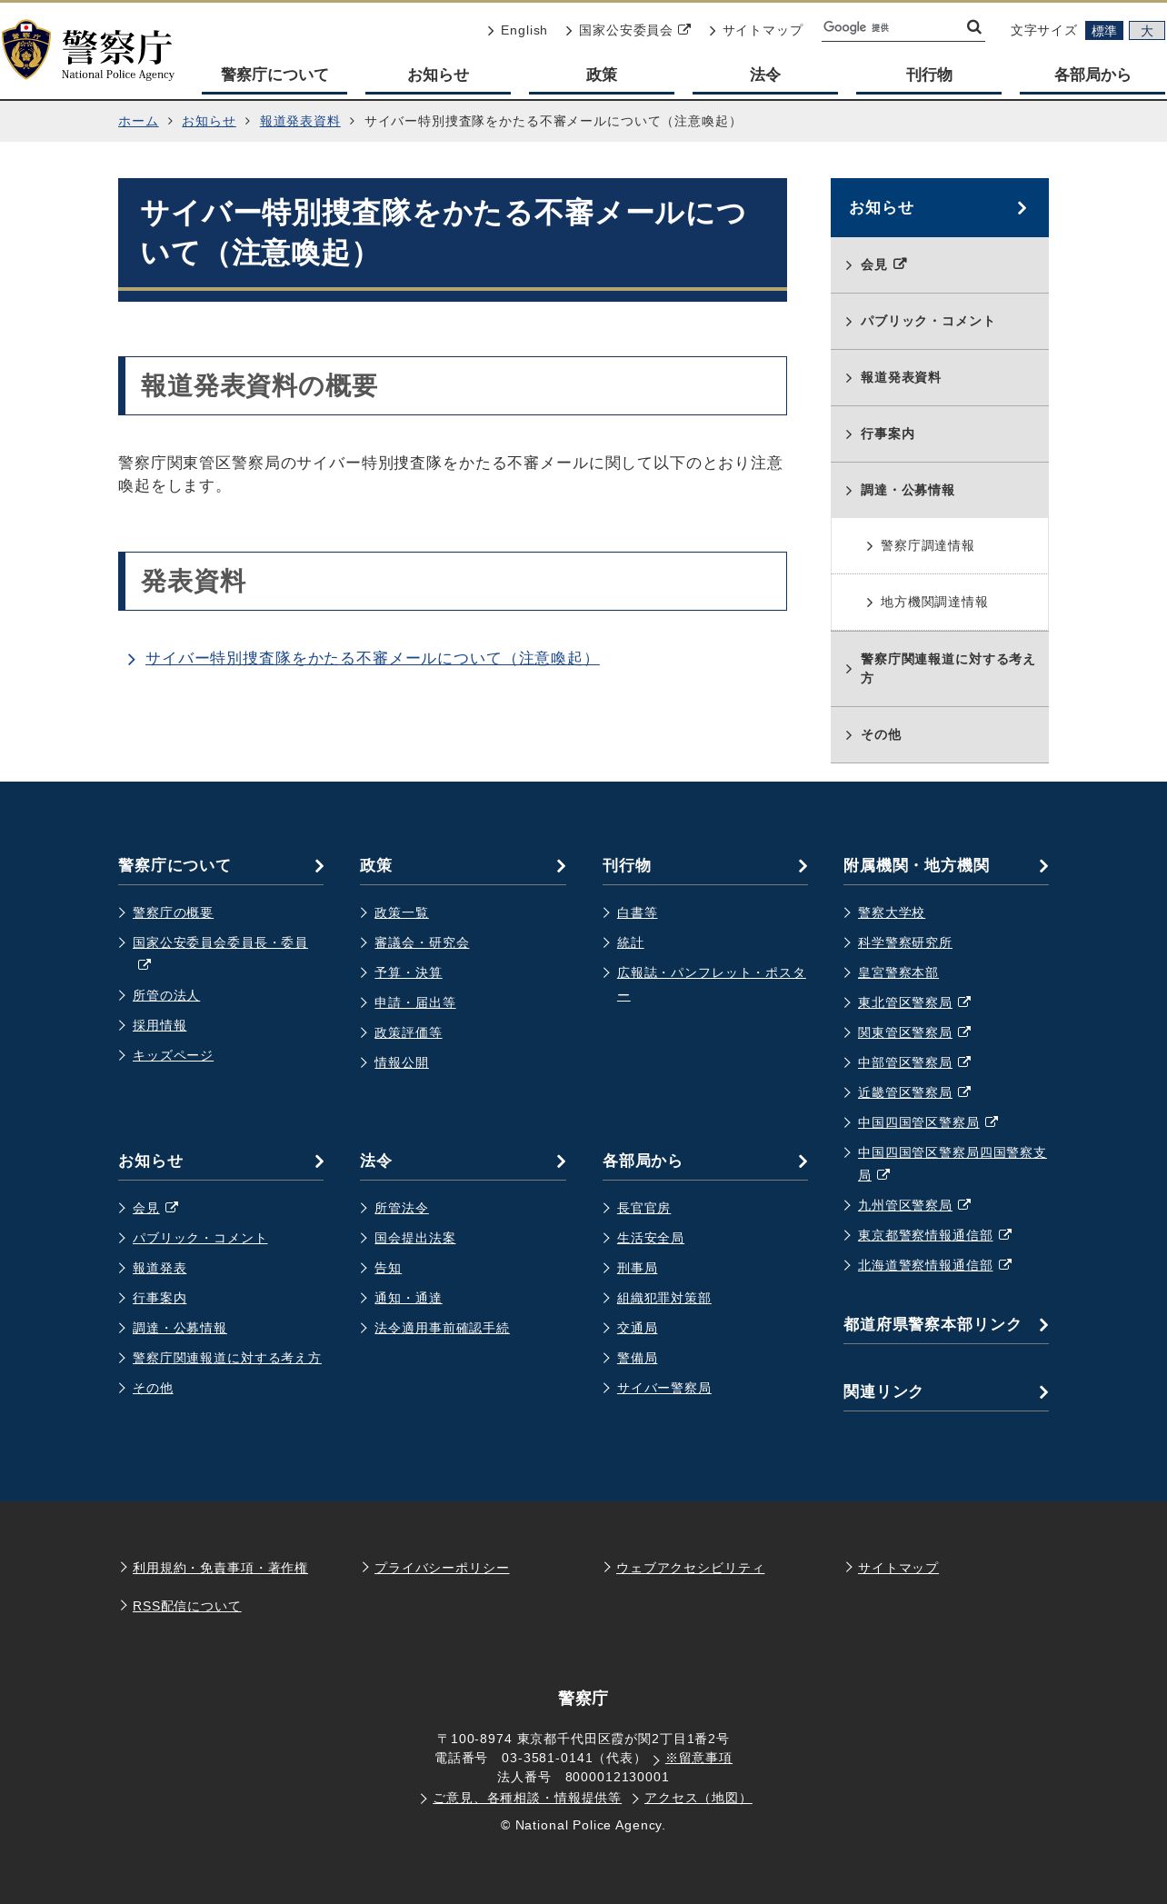1167x1904 pixels.
Task: Open 警察庁調達情報 sidebar sub-item
Action: (940, 546)
